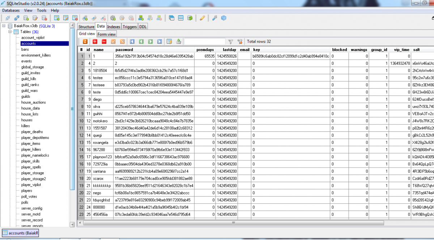
Task: Click the add database icon in the toolbar
Action: coord(27,18)
